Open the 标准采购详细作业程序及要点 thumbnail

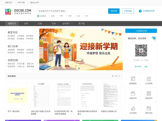87,95
